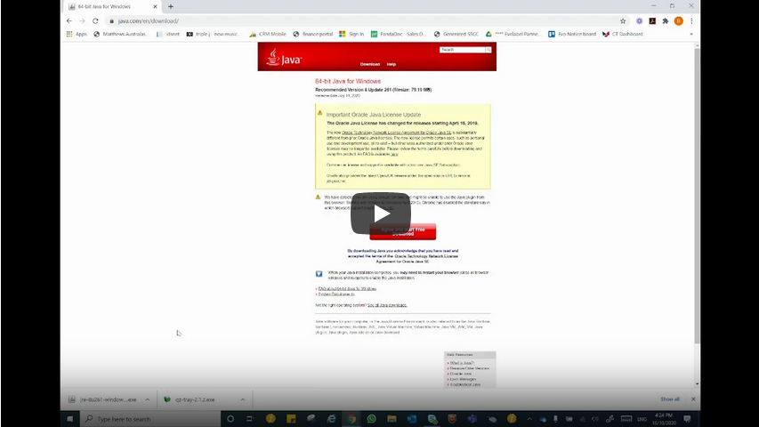The height and width of the screenshot is (427, 759).
Task: Click the Java site search field
Action: pyautogui.click(x=463, y=50)
